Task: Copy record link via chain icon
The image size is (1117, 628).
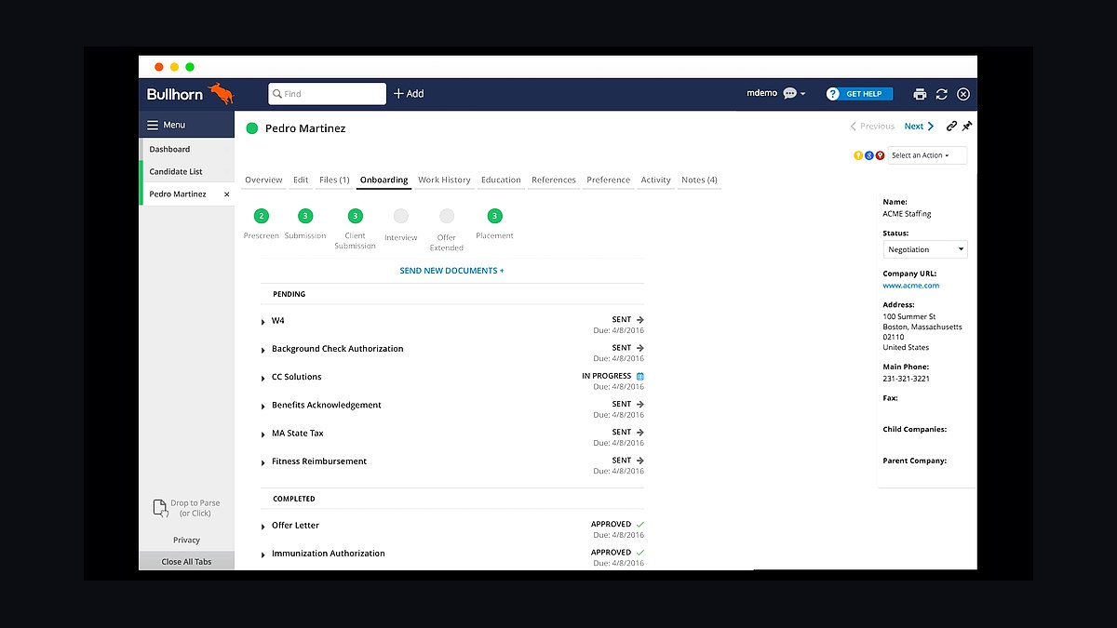Action: [951, 127]
